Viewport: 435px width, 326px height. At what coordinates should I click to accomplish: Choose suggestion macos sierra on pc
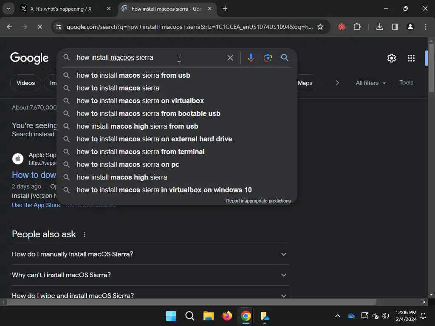[x=177, y=165]
